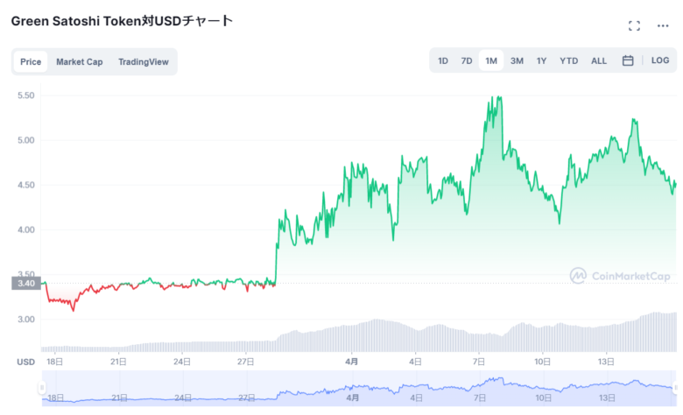Click the chart title Green Satoshi Token対USDチャート
Viewport: 683px width, 415px height.
(122, 21)
